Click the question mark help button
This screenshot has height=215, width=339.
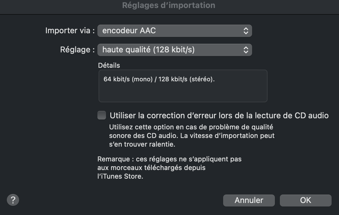pyautogui.click(x=13, y=200)
